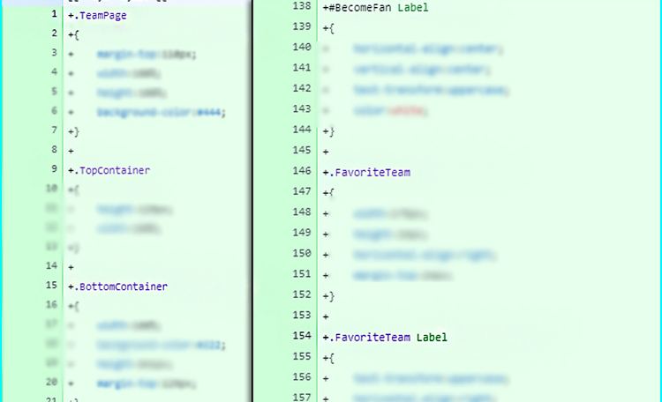Click line number 143 in right gutter

click(301, 108)
